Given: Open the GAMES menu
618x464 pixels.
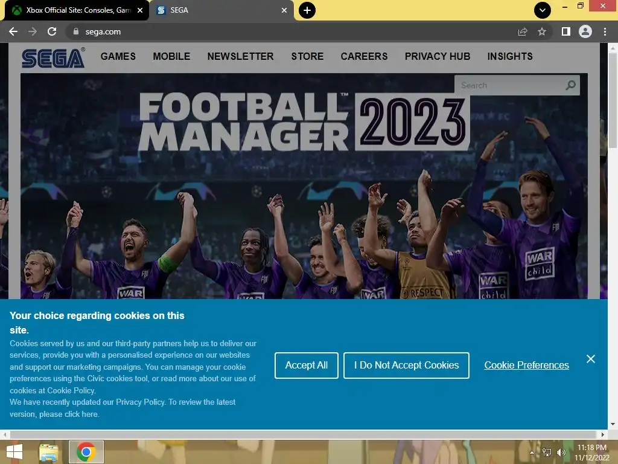Looking at the screenshot, I should (x=118, y=56).
